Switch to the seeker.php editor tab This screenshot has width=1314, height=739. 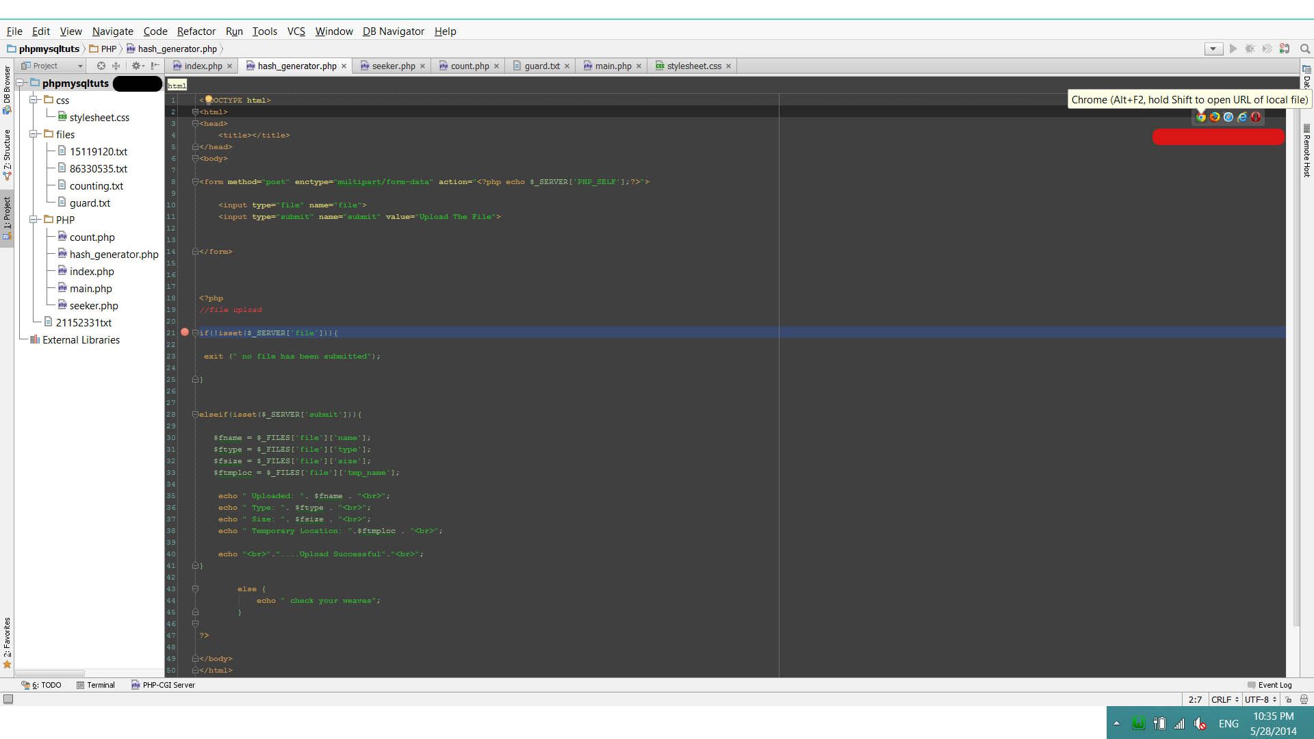(393, 66)
